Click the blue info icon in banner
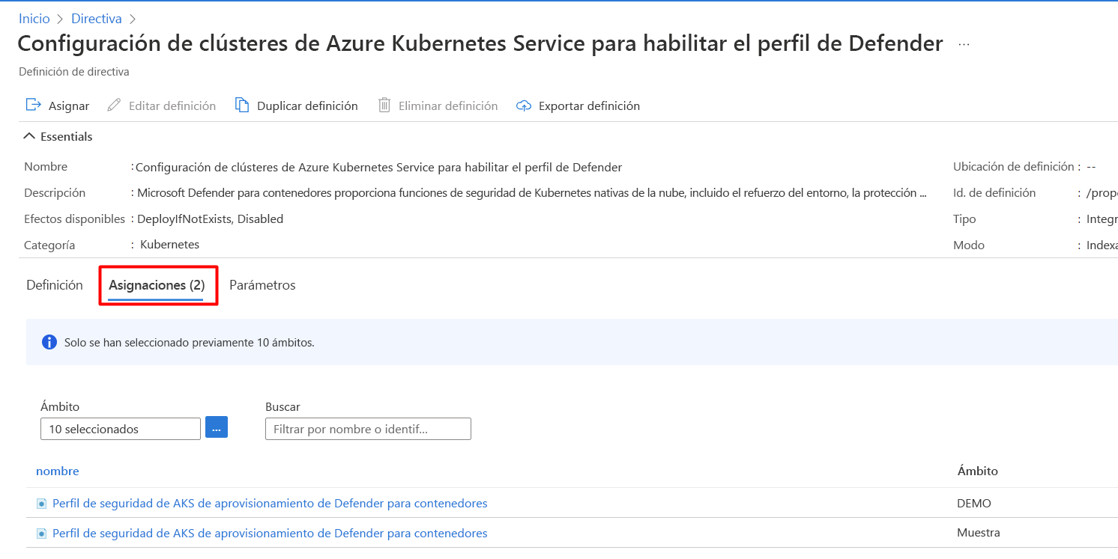Viewport: 1118px width, 559px height. point(49,343)
